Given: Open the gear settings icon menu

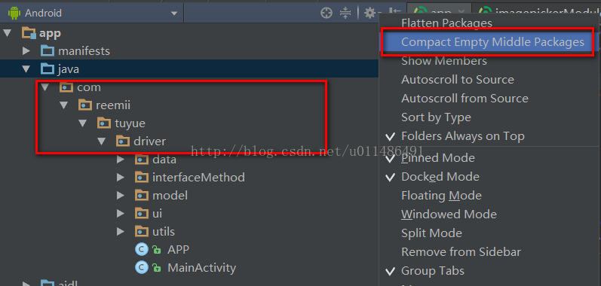Looking at the screenshot, I should [370, 14].
